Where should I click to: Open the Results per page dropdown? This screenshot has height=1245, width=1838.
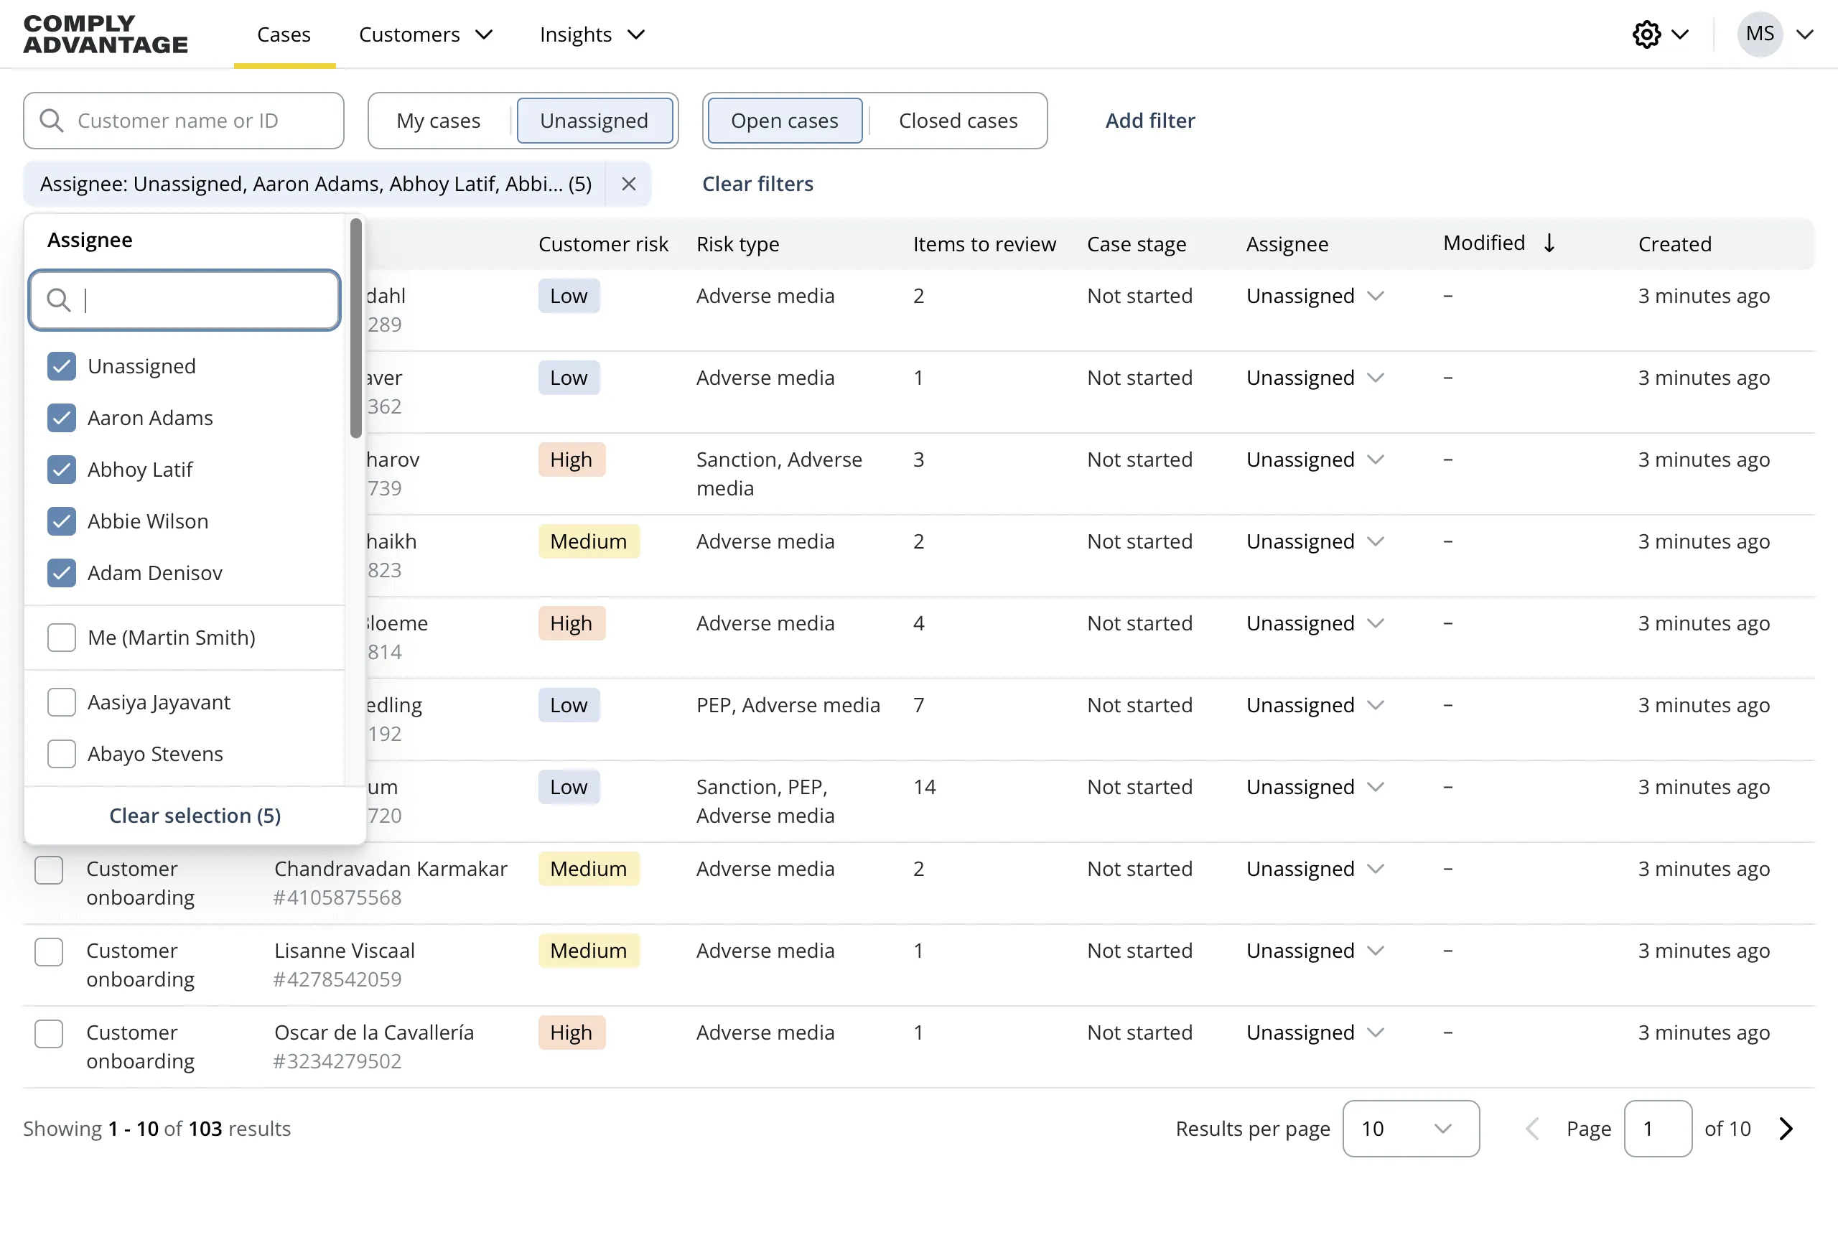point(1411,1129)
